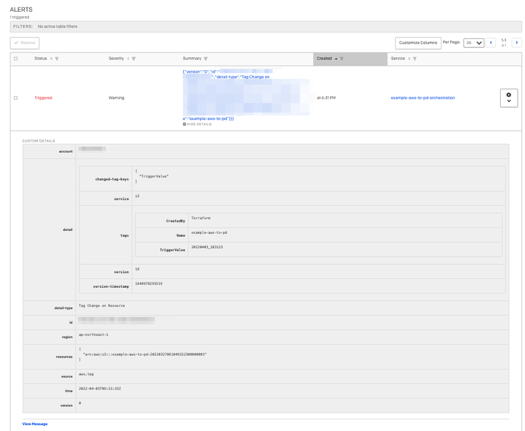Click the aws.tag source value

[86, 374]
